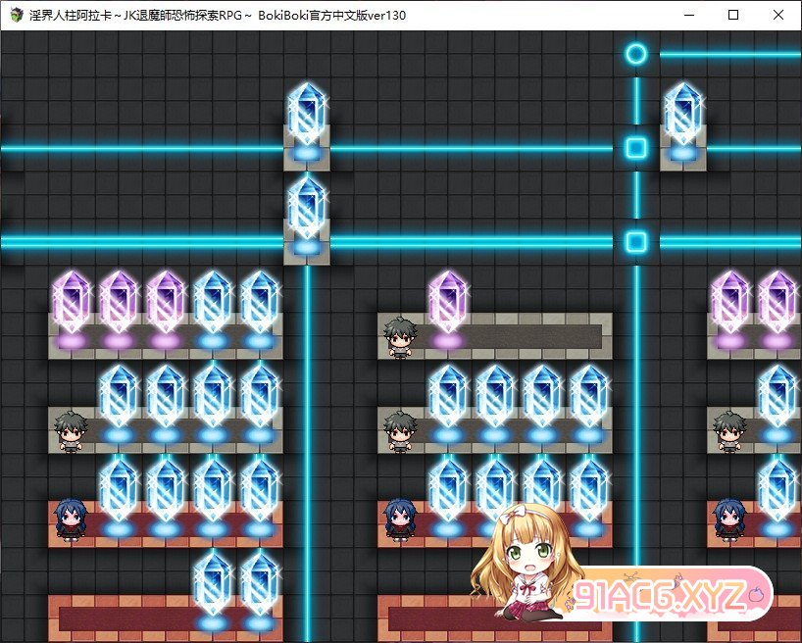The height and width of the screenshot is (643, 802).
Task: Touch the lone purple crystal in the middle group
Action: (448, 306)
